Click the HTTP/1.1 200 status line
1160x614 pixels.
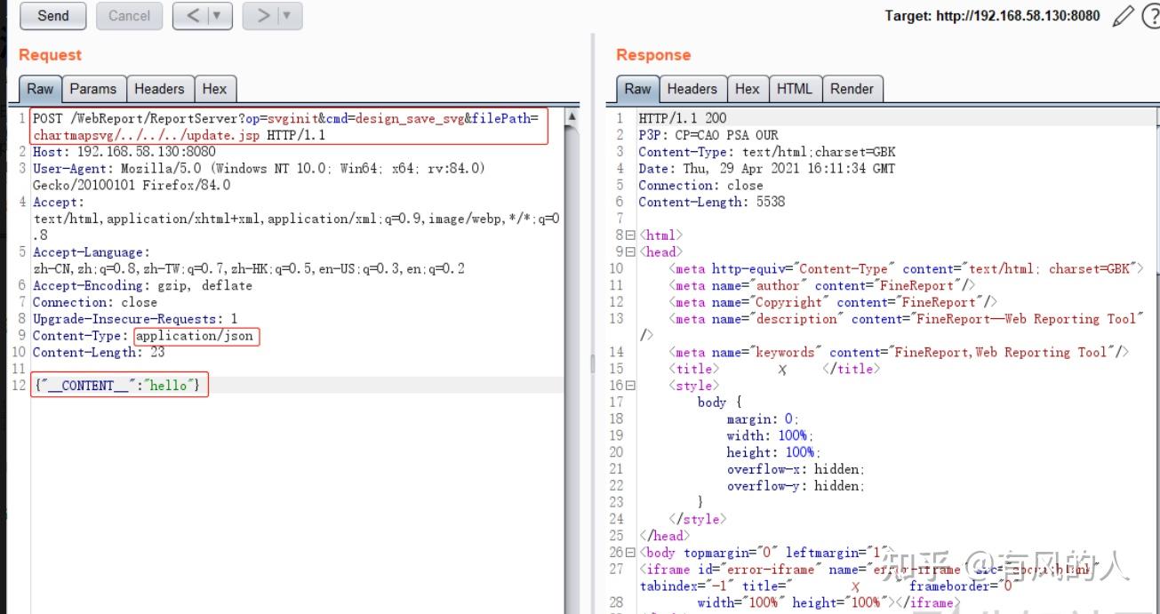coord(682,118)
